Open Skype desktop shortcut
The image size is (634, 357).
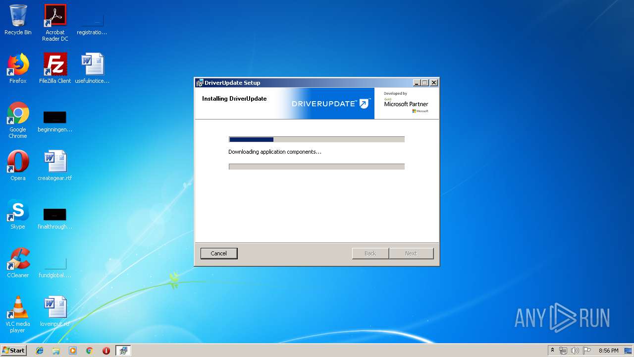point(18,214)
